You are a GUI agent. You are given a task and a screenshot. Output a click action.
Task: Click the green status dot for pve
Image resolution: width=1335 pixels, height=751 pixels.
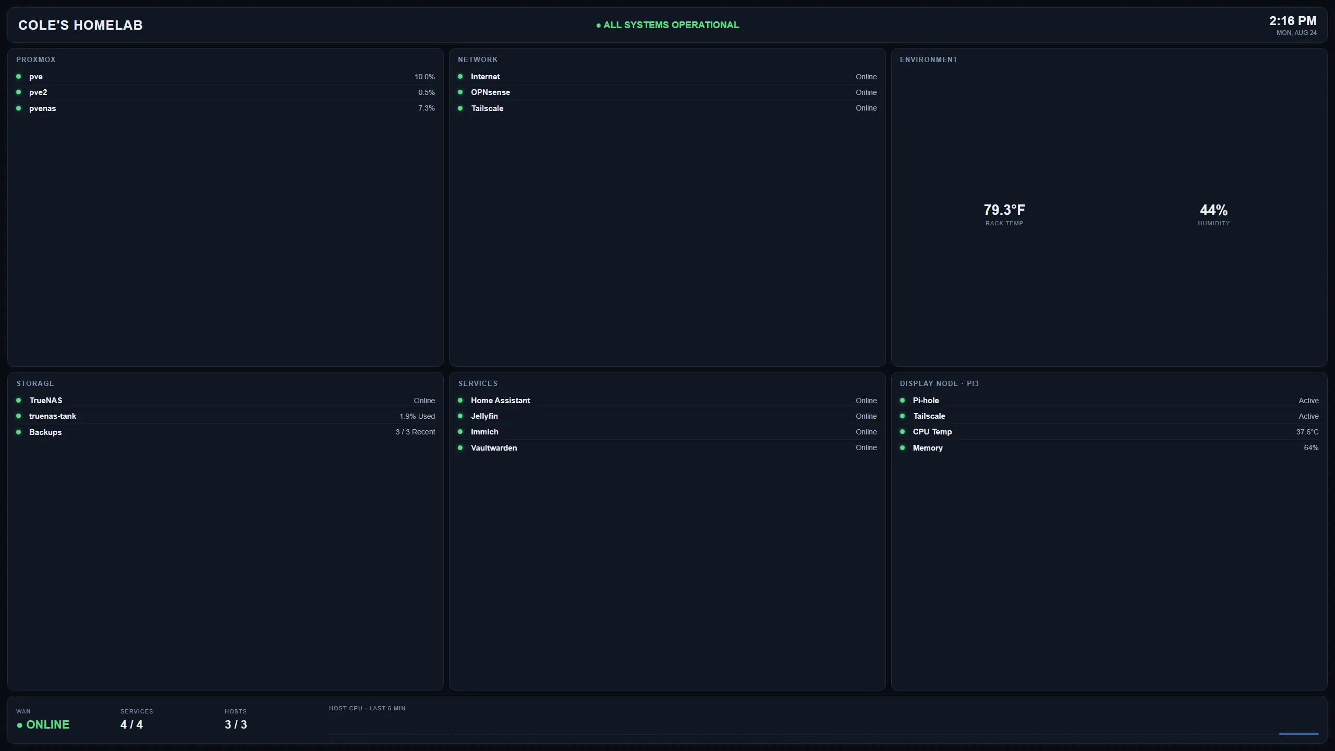pos(19,77)
